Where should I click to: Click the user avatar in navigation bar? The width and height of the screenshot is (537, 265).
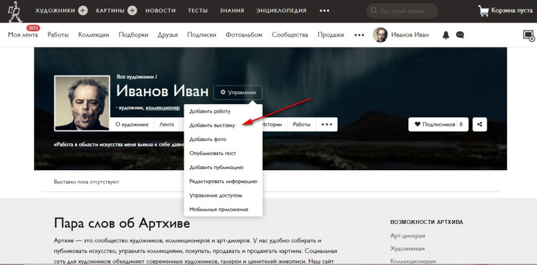pyautogui.click(x=380, y=35)
